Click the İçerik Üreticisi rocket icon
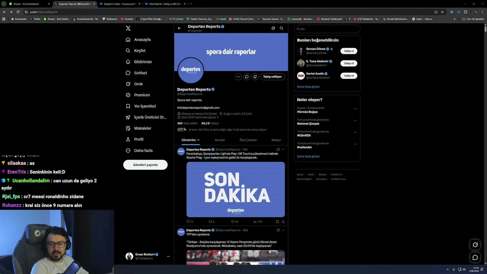 [x=128, y=117]
